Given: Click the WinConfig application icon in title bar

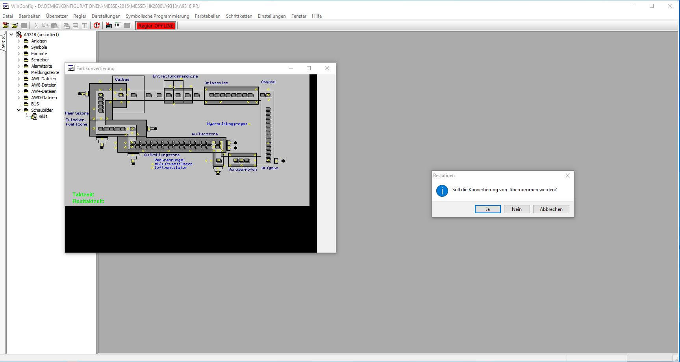Looking at the screenshot, I should click(x=6, y=6).
